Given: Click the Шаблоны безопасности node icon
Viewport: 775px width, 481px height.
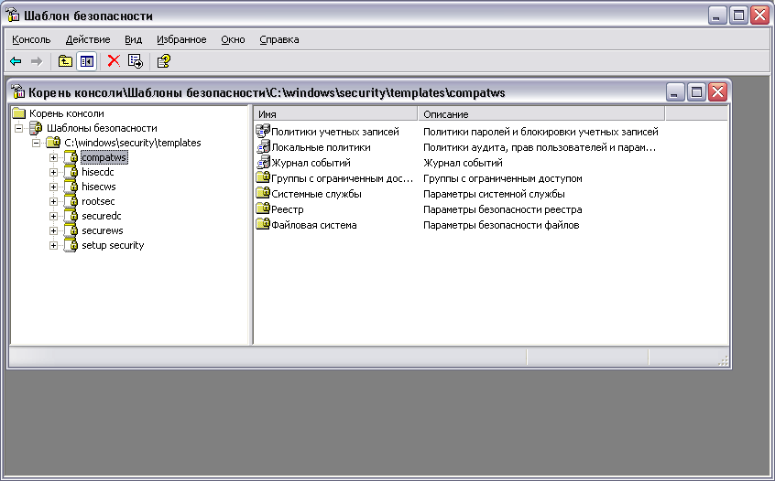Looking at the screenshot, I should pos(36,128).
